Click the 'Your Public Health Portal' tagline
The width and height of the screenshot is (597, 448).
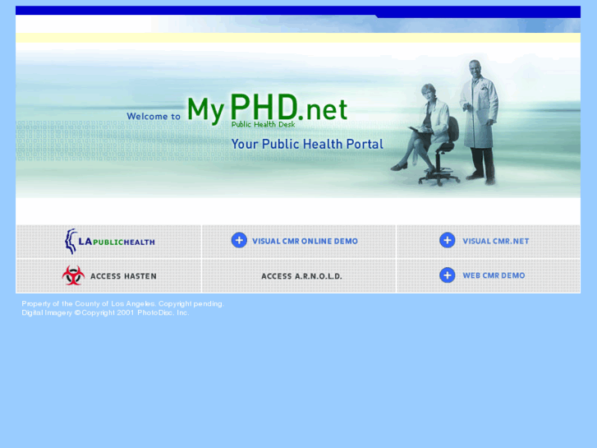tap(307, 144)
